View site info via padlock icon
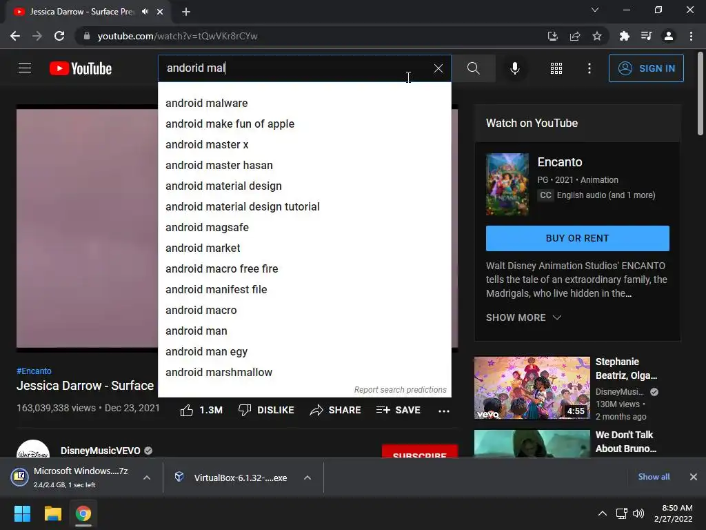The width and height of the screenshot is (706, 530). (87, 36)
